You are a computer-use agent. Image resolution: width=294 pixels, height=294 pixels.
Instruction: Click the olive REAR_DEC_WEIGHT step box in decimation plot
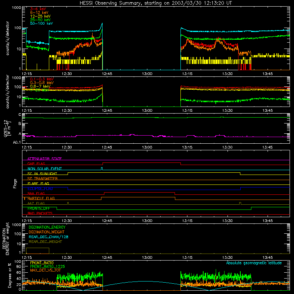(37, 251)
